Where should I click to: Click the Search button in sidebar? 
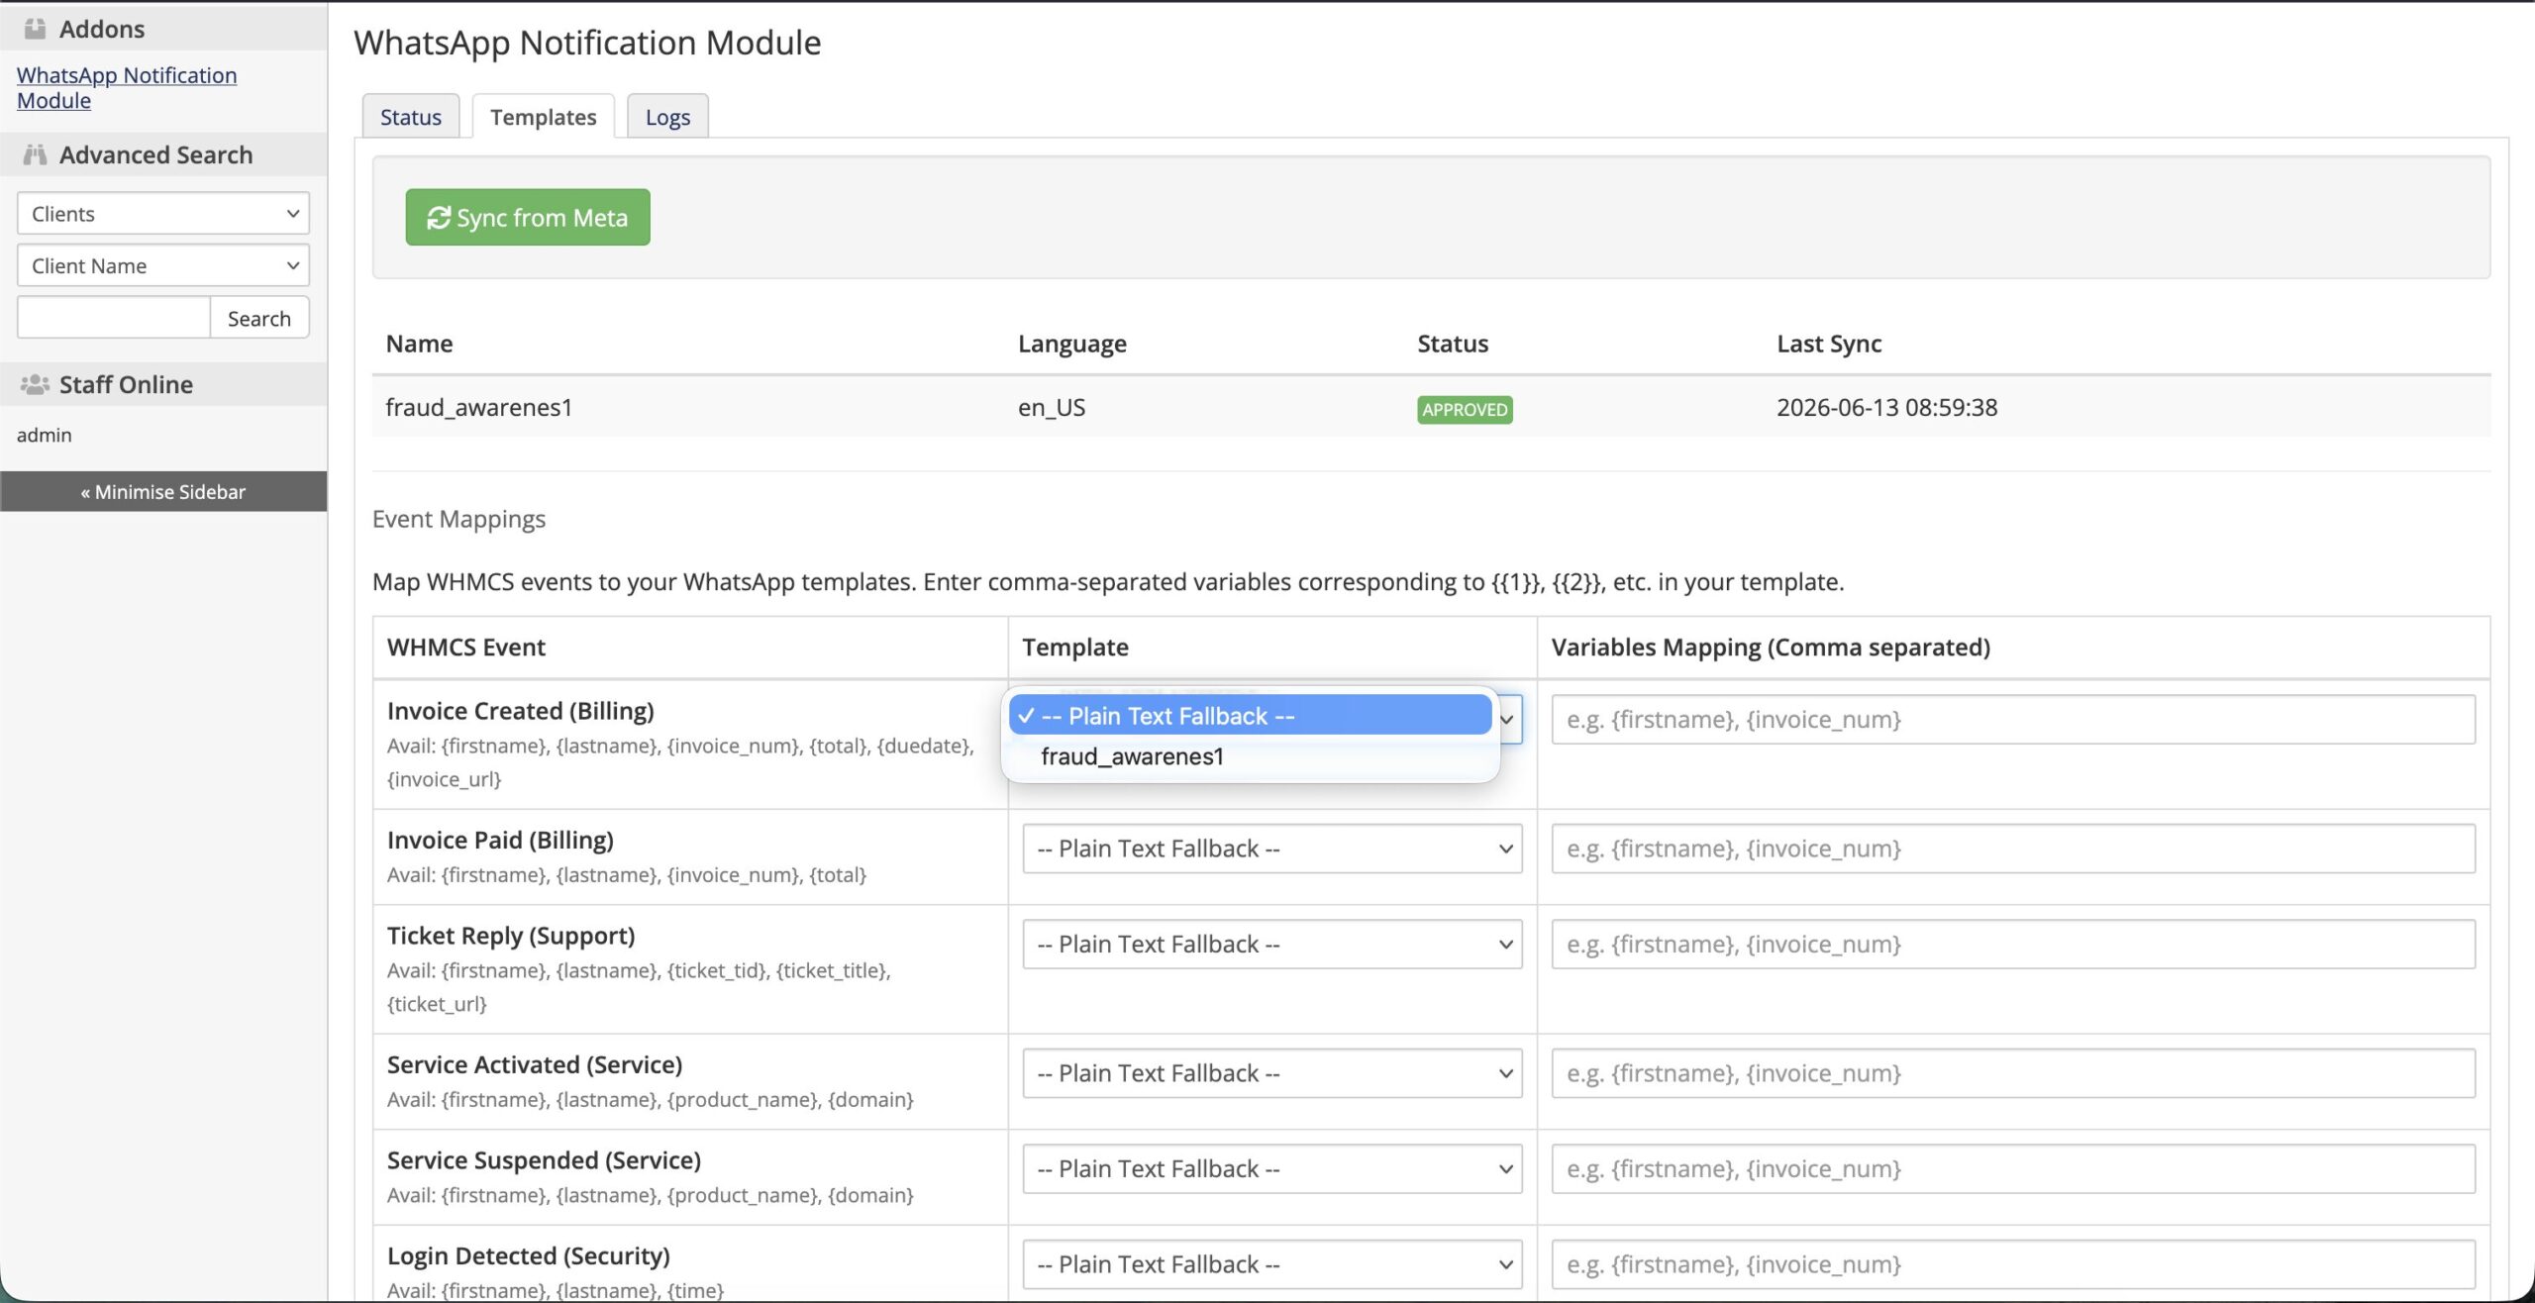(x=259, y=318)
